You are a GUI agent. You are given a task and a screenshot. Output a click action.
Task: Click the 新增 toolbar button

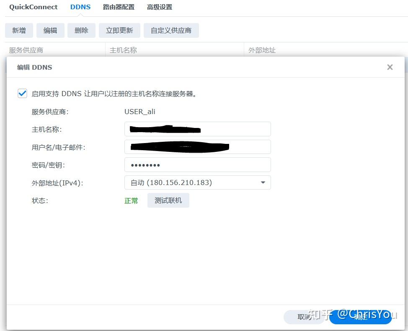pos(19,30)
